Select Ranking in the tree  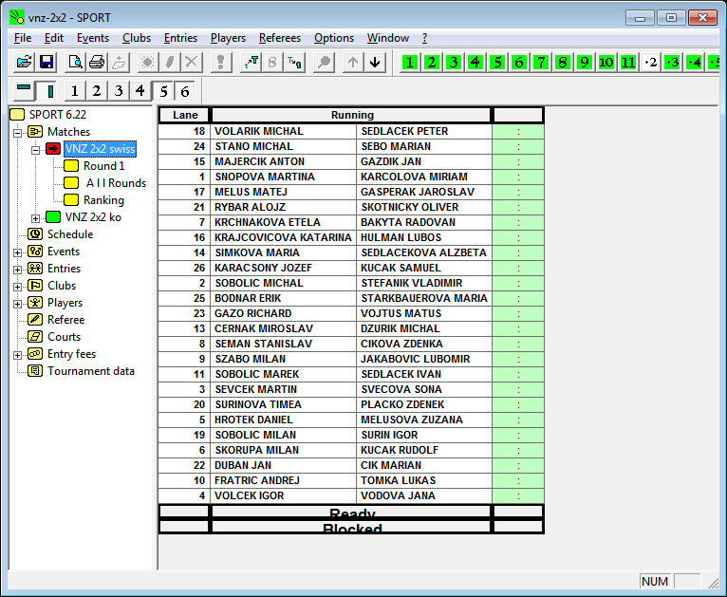[x=103, y=200]
